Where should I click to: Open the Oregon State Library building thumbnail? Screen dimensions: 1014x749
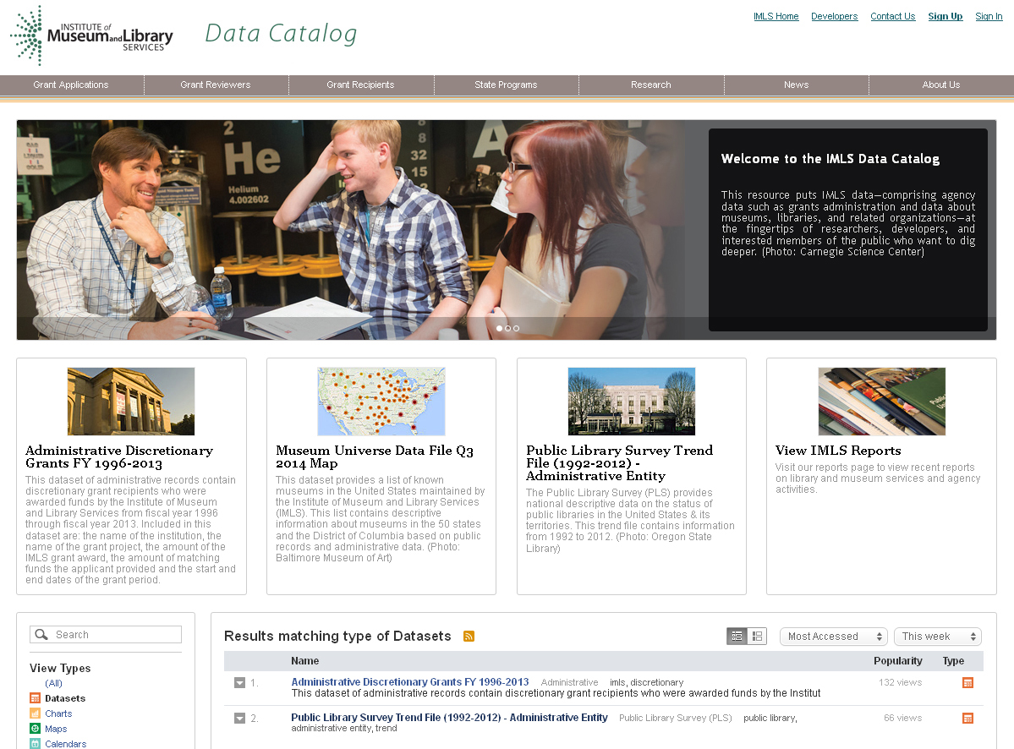(631, 402)
